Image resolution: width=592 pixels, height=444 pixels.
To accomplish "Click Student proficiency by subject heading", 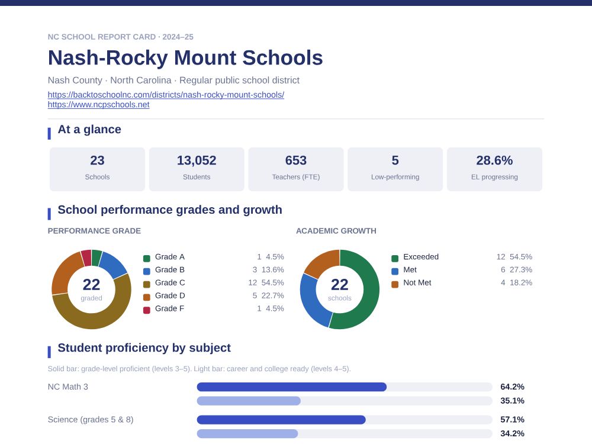I will pyautogui.click(x=144, y=348).
